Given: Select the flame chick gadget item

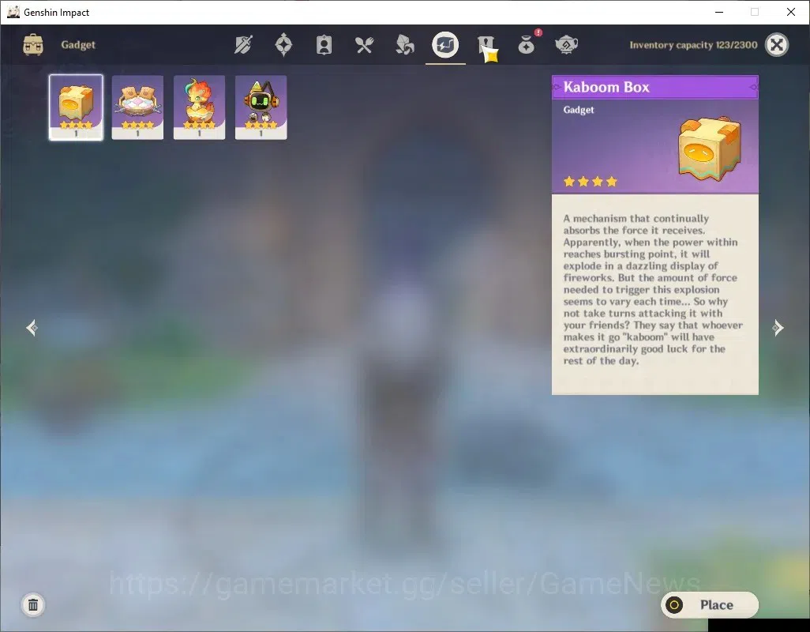Looking at the screenshot, I should click(200, 107).
